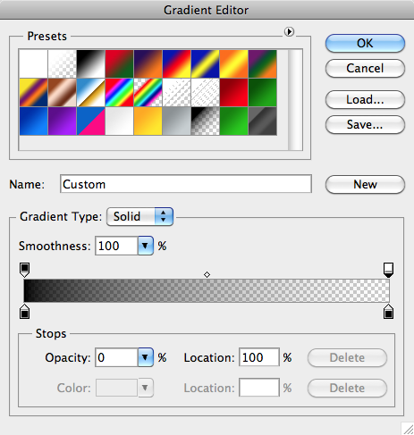Choose the bright green preset in third row
414x435 pixels.
coord(233,121)
